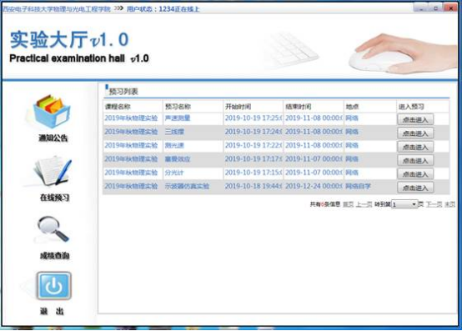The image size is (462, 331).
Task: Expand the page number dropdown showing 1
Action: click(x=404, y=204)
